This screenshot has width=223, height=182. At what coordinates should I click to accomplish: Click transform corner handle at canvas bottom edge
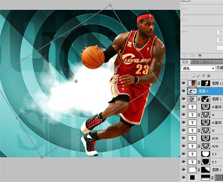point(42,157)
